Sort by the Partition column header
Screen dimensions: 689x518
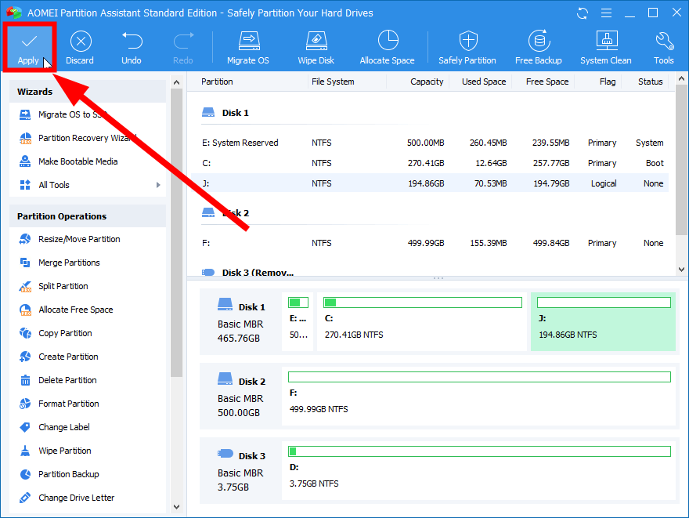tap(217, 82)
